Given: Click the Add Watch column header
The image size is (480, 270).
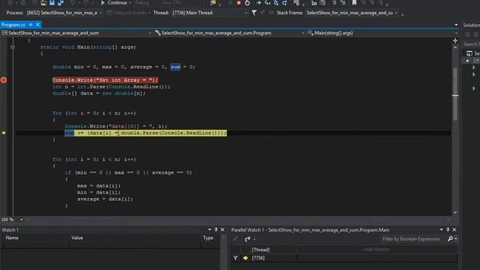Looking at the screenshot, I should coord(376,250).
